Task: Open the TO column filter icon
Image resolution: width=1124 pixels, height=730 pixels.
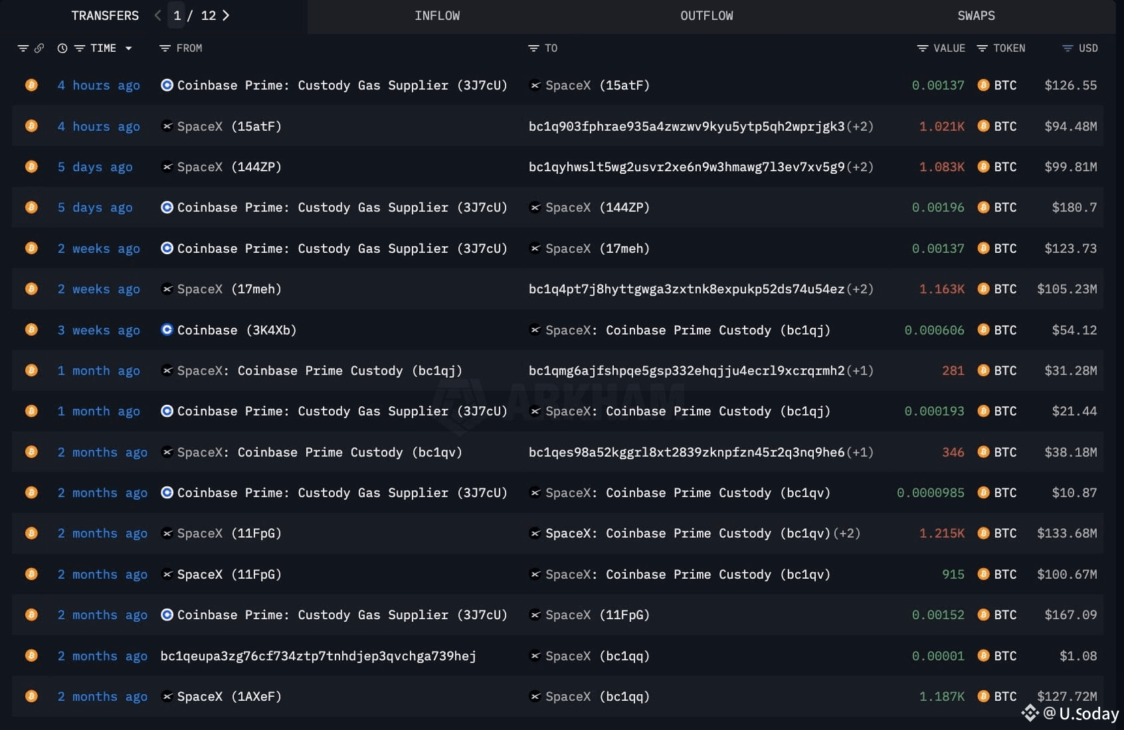Action: 533,48
